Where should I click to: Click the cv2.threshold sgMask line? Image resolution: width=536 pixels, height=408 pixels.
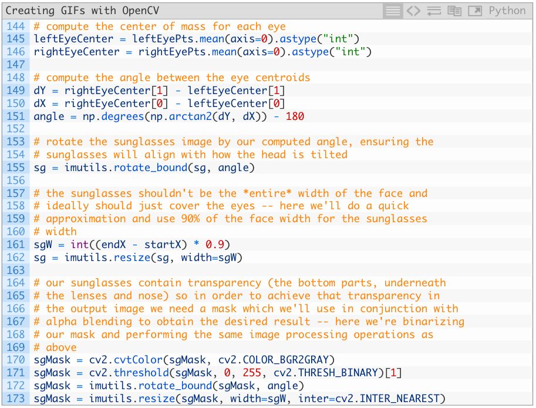point(218,373)
